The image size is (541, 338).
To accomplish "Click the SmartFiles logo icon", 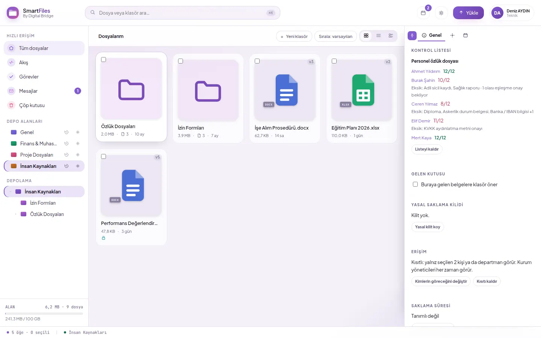I will [13, 13].
